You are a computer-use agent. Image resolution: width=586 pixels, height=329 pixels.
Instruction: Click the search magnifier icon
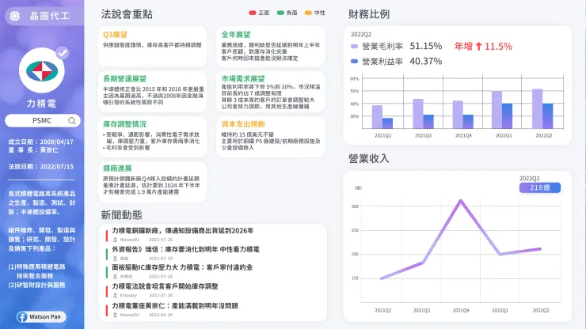[72, 121]
